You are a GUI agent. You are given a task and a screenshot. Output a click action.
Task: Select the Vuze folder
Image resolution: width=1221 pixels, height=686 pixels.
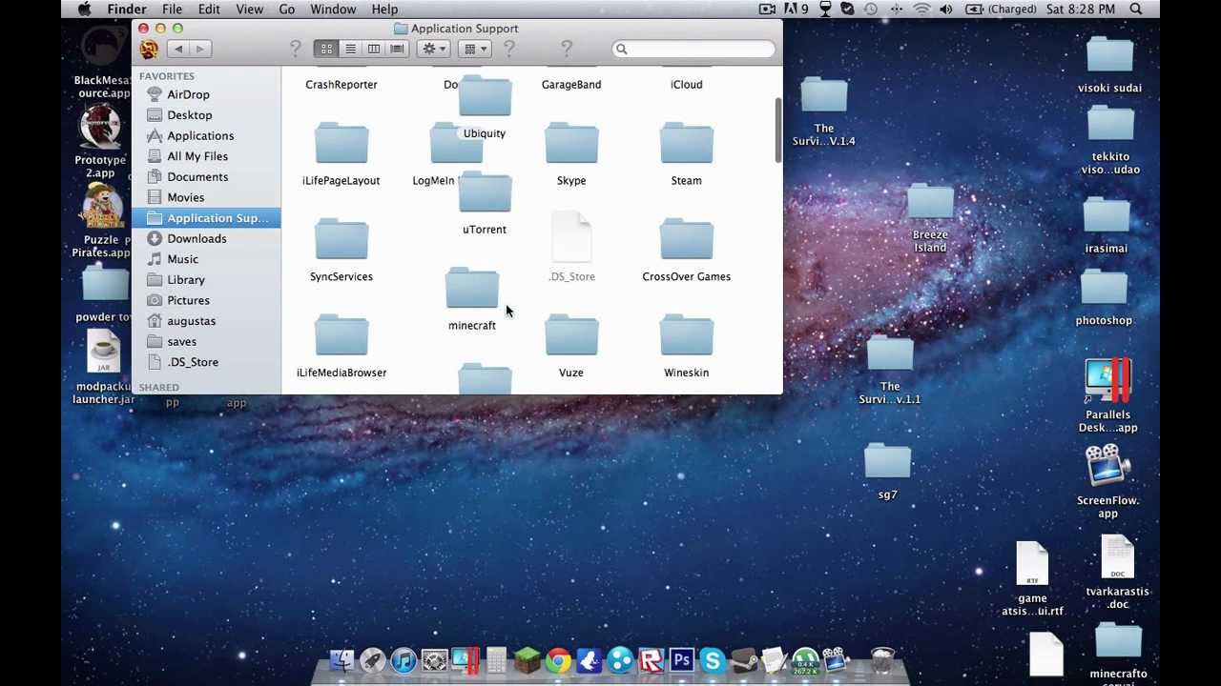[x=571, y=336]
